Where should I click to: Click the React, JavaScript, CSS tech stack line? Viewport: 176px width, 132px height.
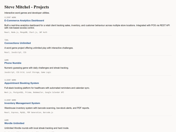coord(15,52)
